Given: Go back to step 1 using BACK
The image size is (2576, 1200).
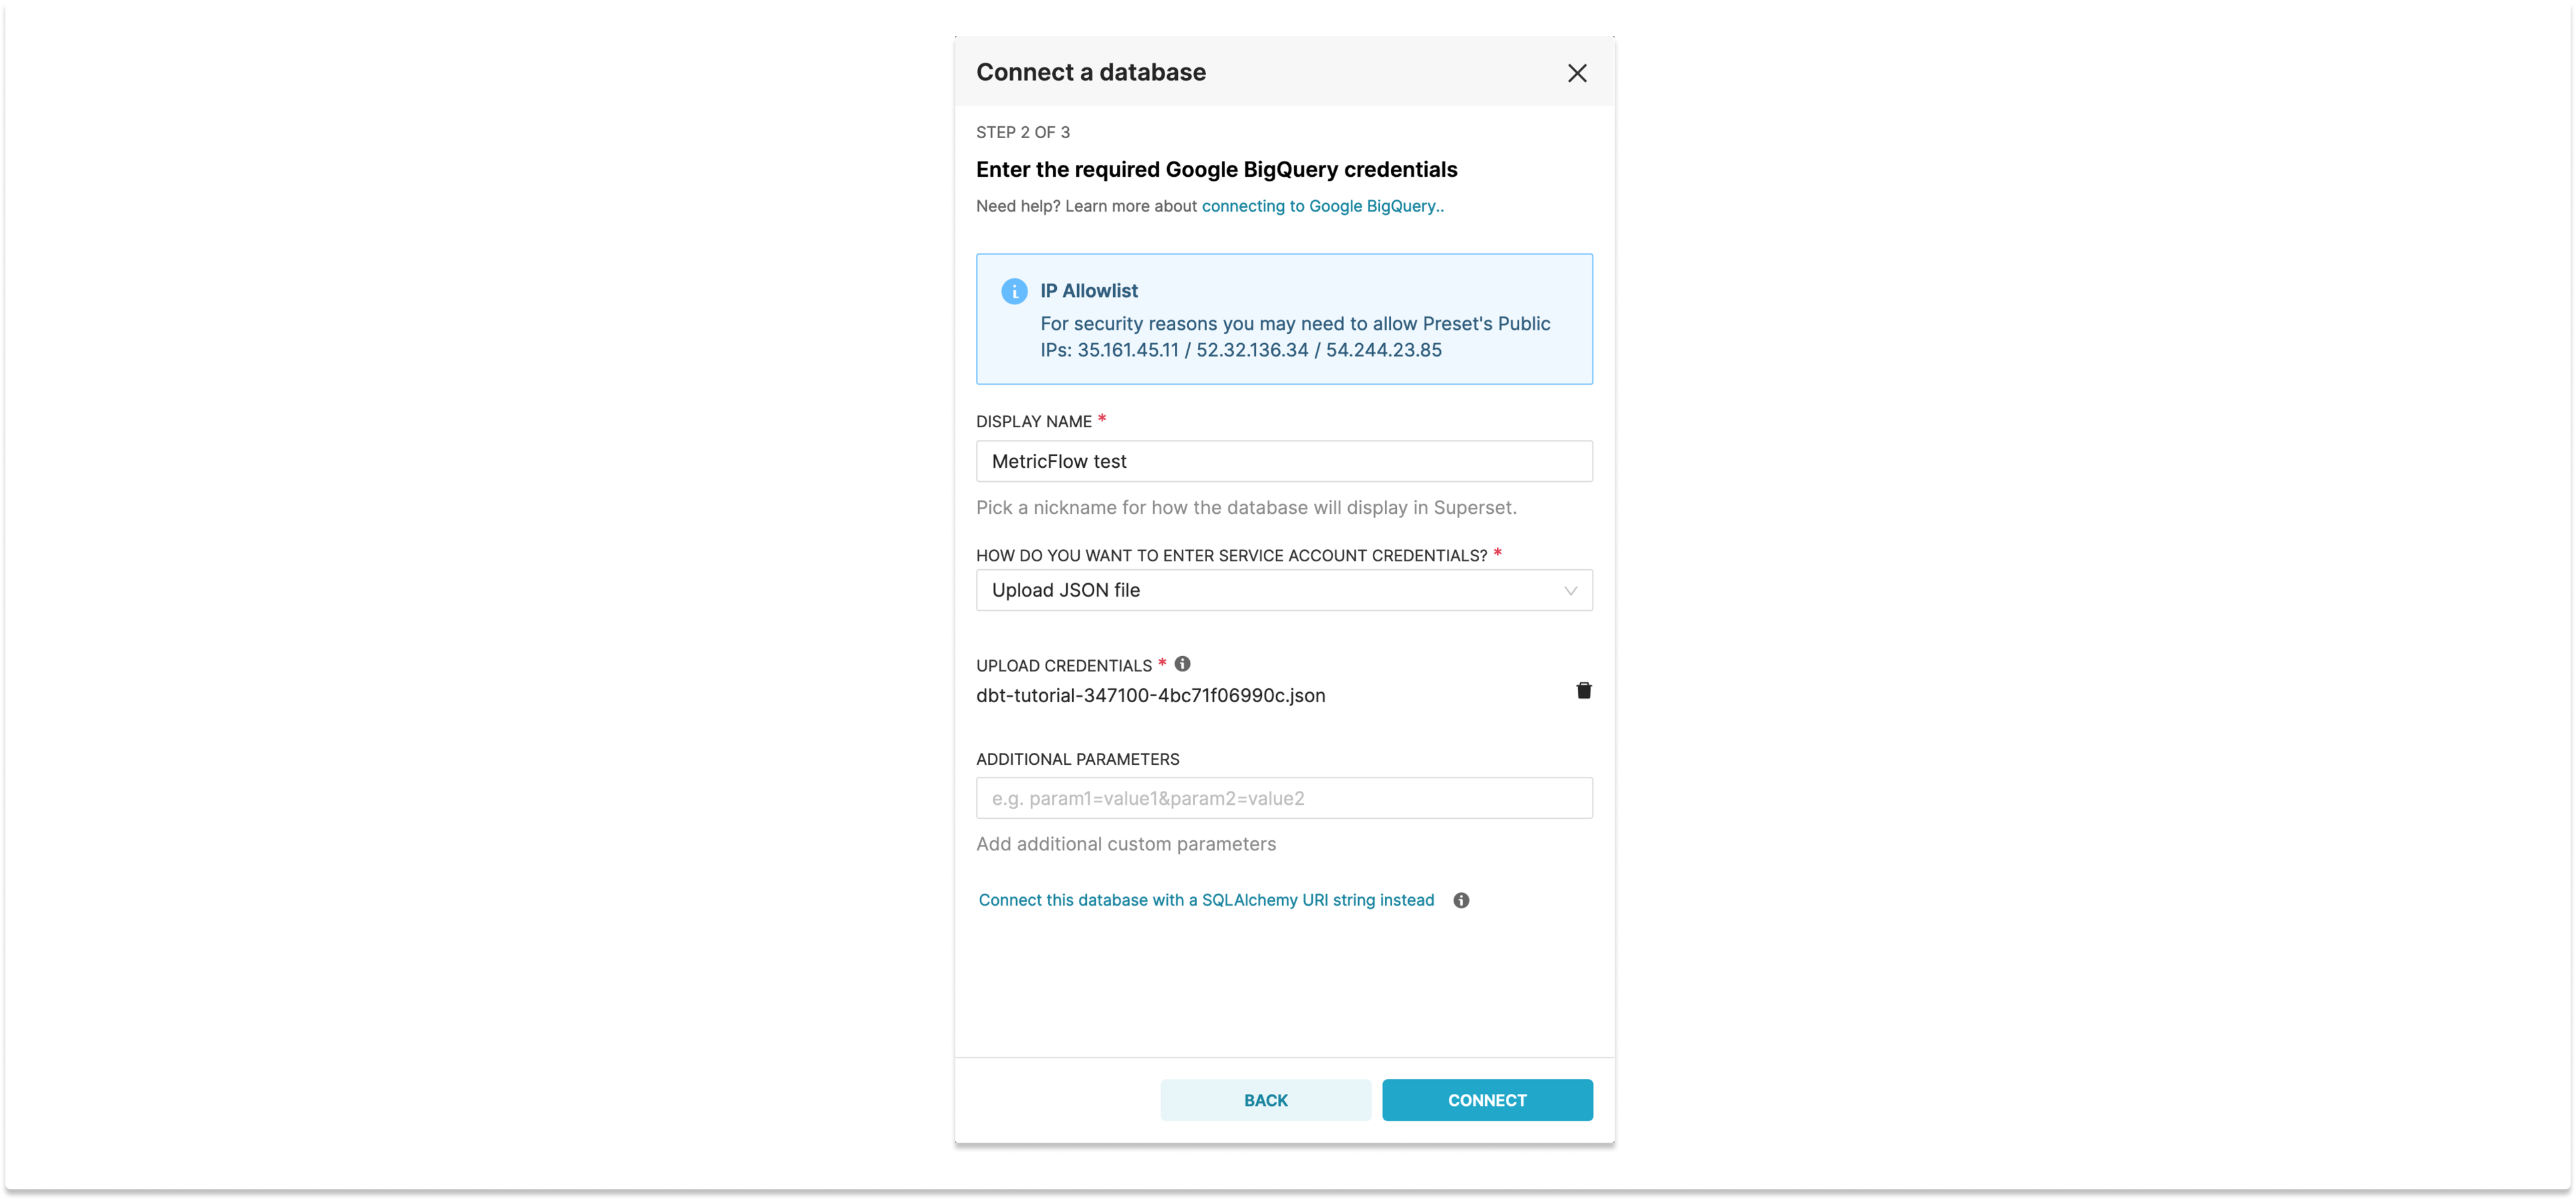Looking at the screenshot, I should pos(1265,1100).
